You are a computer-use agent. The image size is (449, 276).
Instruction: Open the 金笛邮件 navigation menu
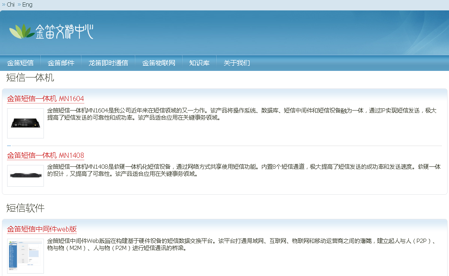coord(61,63)
